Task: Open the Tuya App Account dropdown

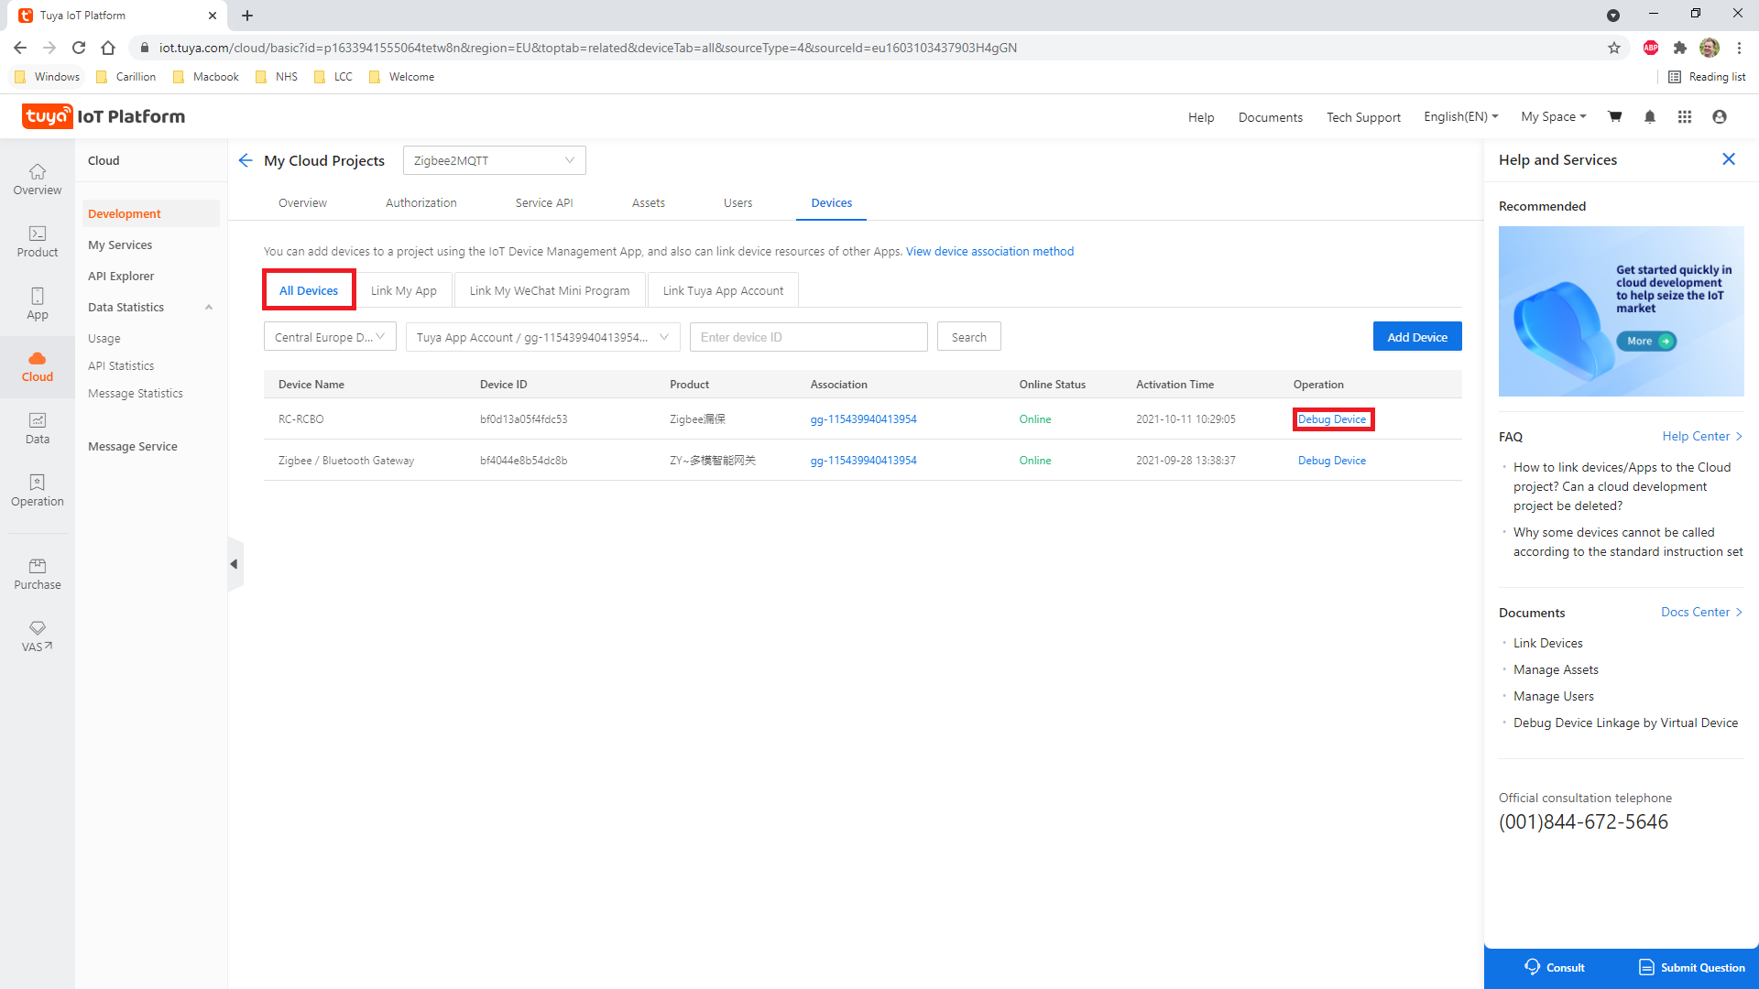Action: (543, 337)
